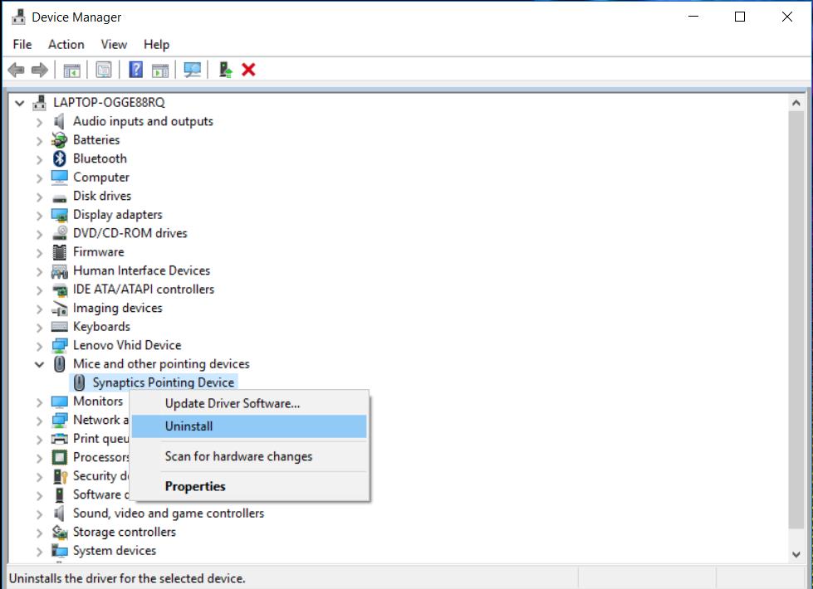Viewport: 813px width, 589px height.
Task: Expand the Display adapters category
Action: coord(39,215)
